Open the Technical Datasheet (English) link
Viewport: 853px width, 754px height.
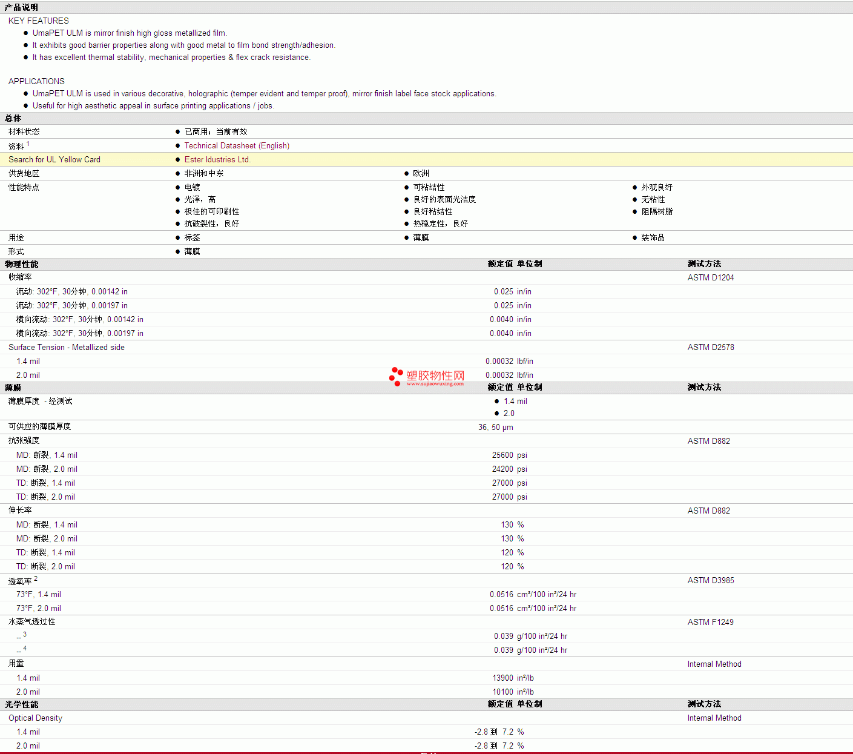[237, 146]
